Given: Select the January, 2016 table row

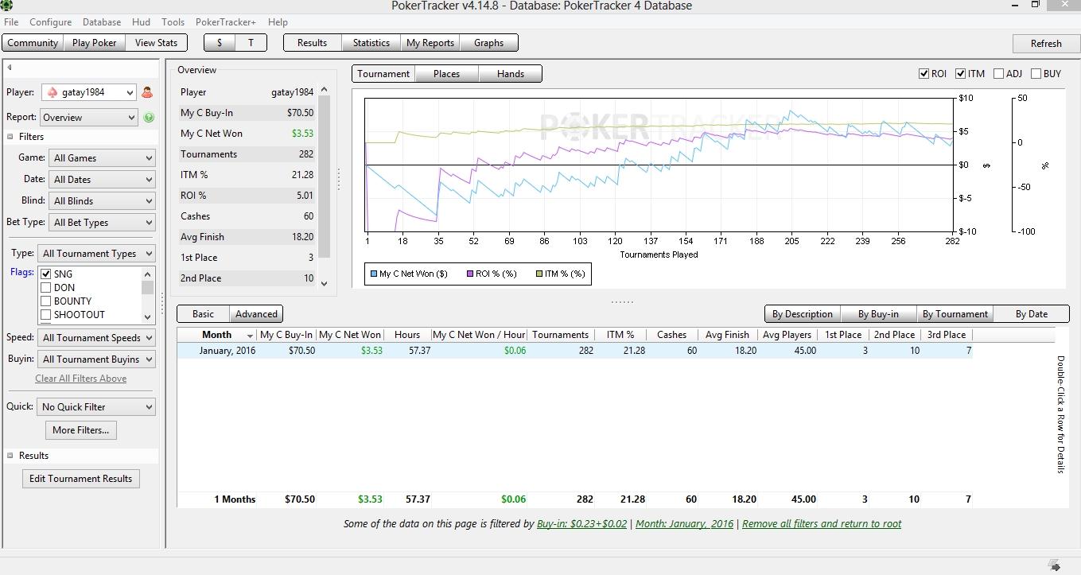Looking at the screenshot, I should click(574, 351).
